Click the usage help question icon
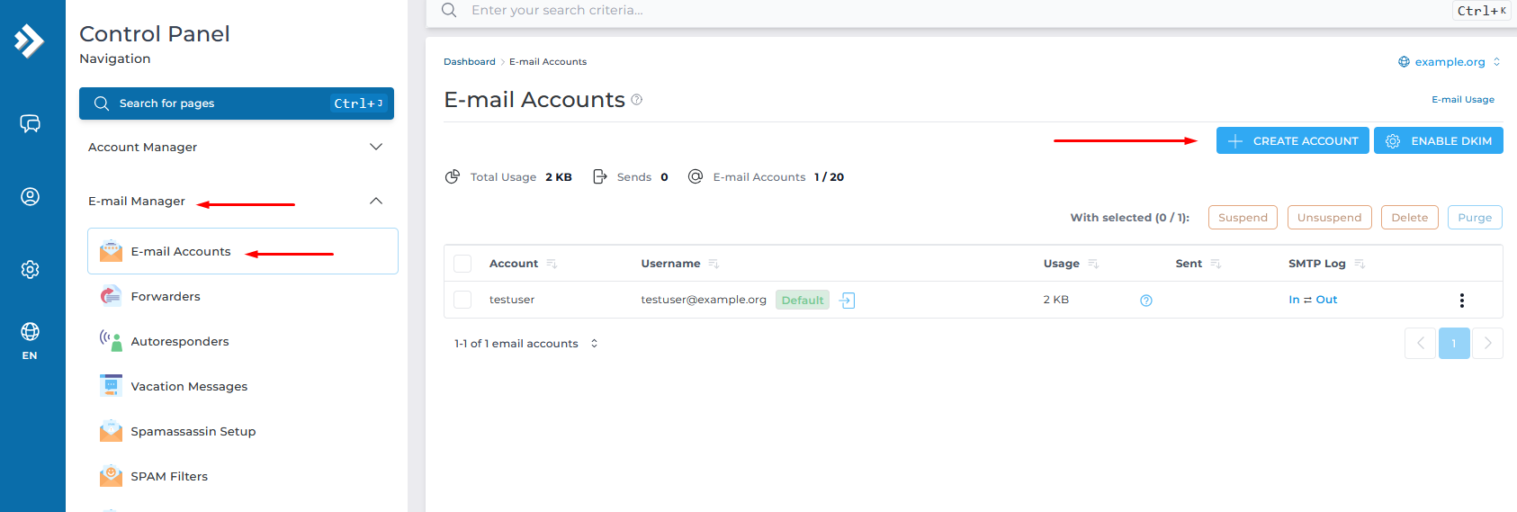The image size is (1517, 512). (1145, 301)
